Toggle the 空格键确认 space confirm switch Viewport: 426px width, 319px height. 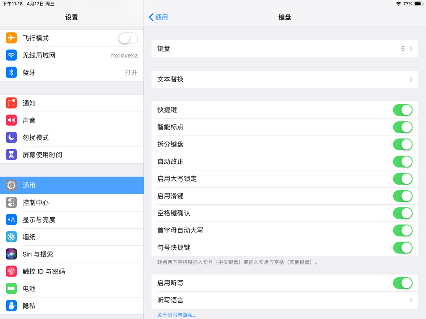(403, 213)
